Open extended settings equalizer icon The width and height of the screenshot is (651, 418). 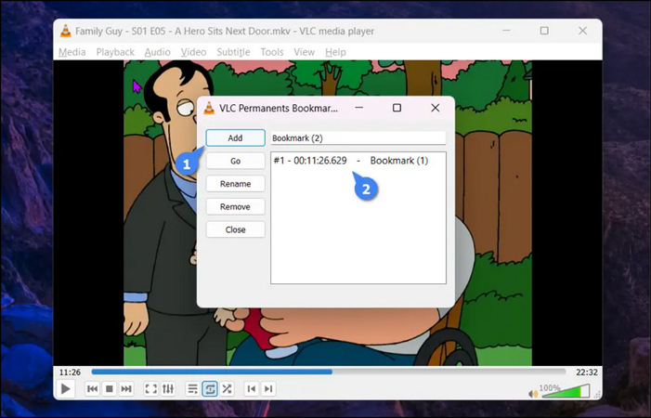[168, 389]
